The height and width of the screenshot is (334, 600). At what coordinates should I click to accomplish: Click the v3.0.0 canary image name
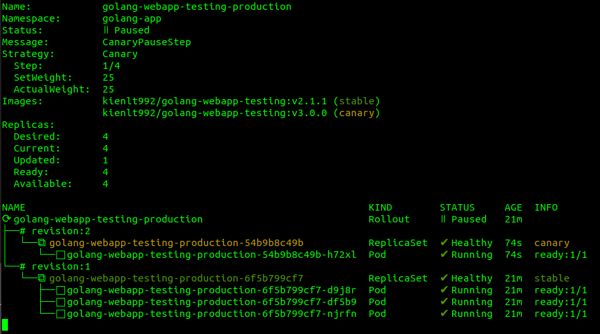(214, 113)
